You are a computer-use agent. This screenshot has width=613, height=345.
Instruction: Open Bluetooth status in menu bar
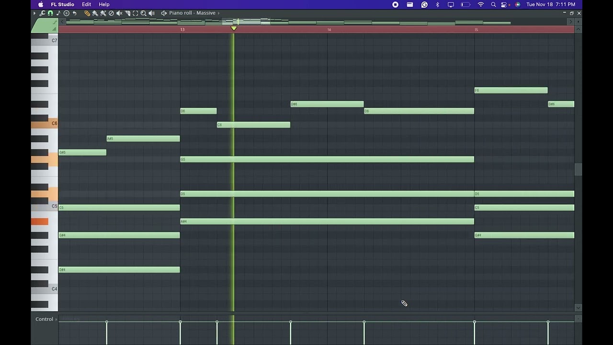[437, 4]
